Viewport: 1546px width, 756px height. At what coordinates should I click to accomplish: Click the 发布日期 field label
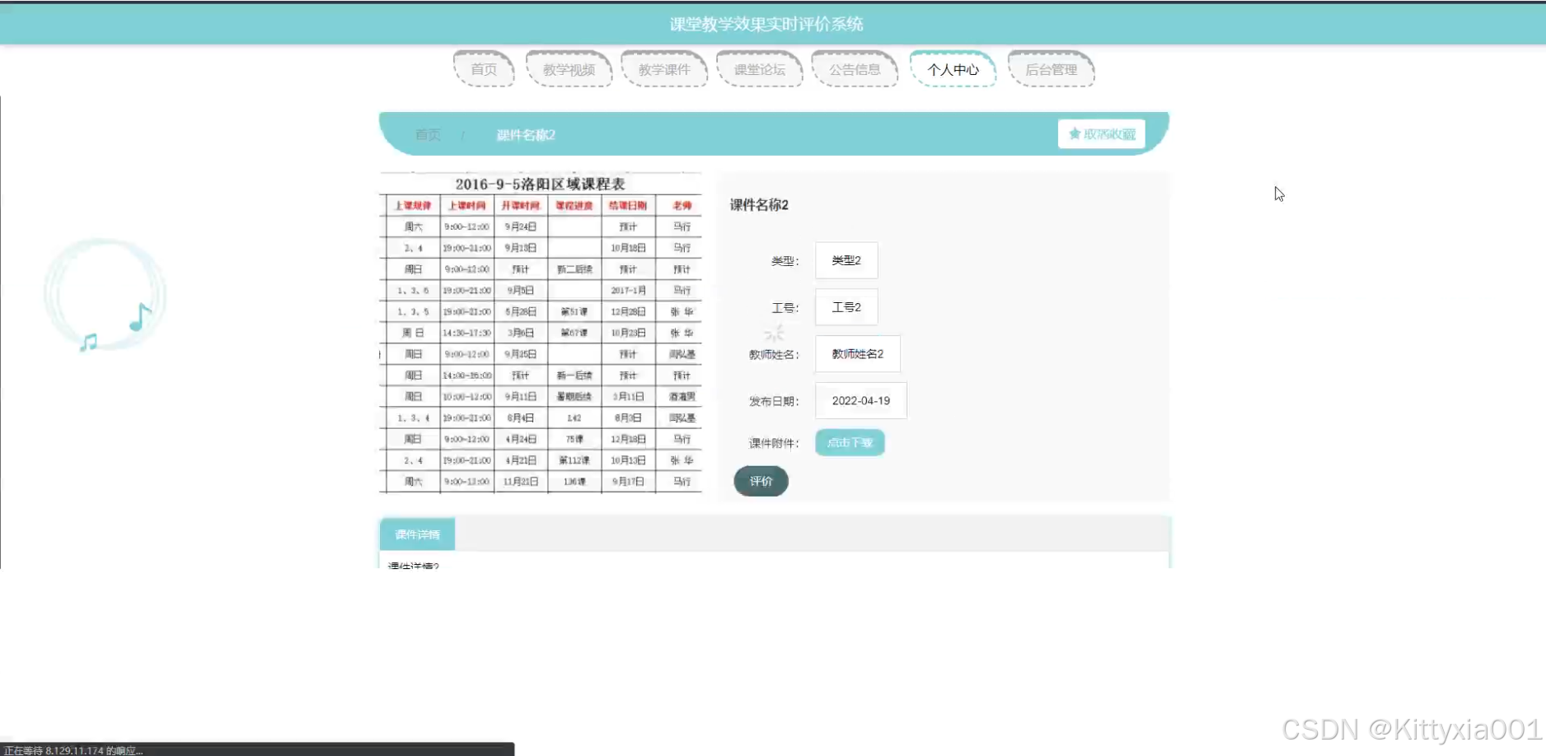pos(774,401)
